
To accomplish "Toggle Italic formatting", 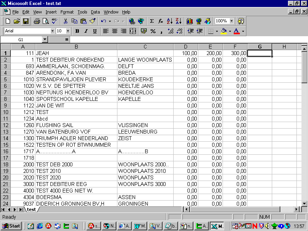I will pos(85,31).
